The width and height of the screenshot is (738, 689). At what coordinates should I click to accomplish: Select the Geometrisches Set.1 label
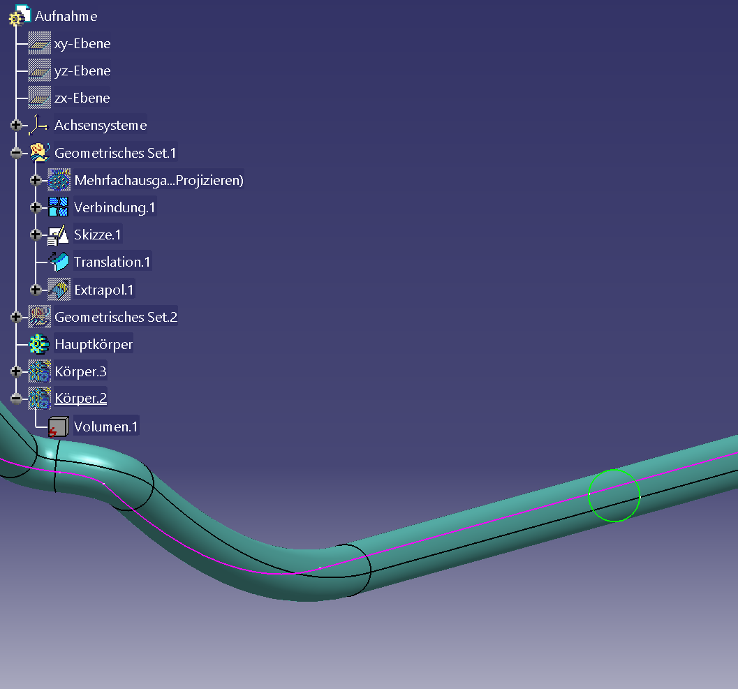[115, 152]
